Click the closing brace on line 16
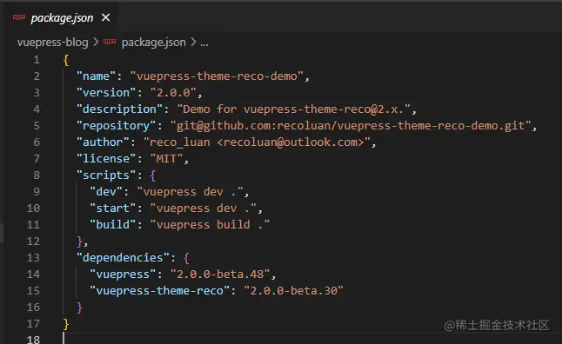Screen dimensions: 562x344 [80, 308]
